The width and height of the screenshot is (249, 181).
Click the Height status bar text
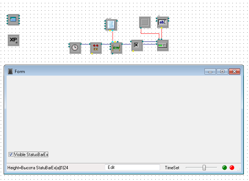(38, 168)
